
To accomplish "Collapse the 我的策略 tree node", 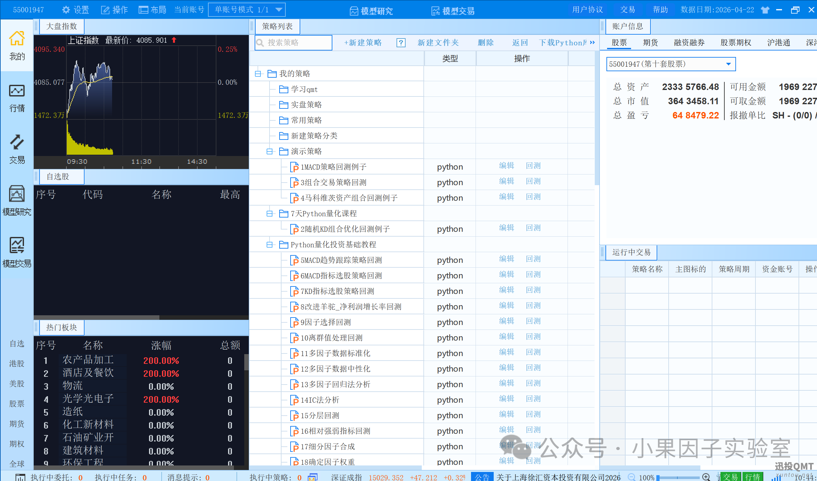I will click(258, 74).
